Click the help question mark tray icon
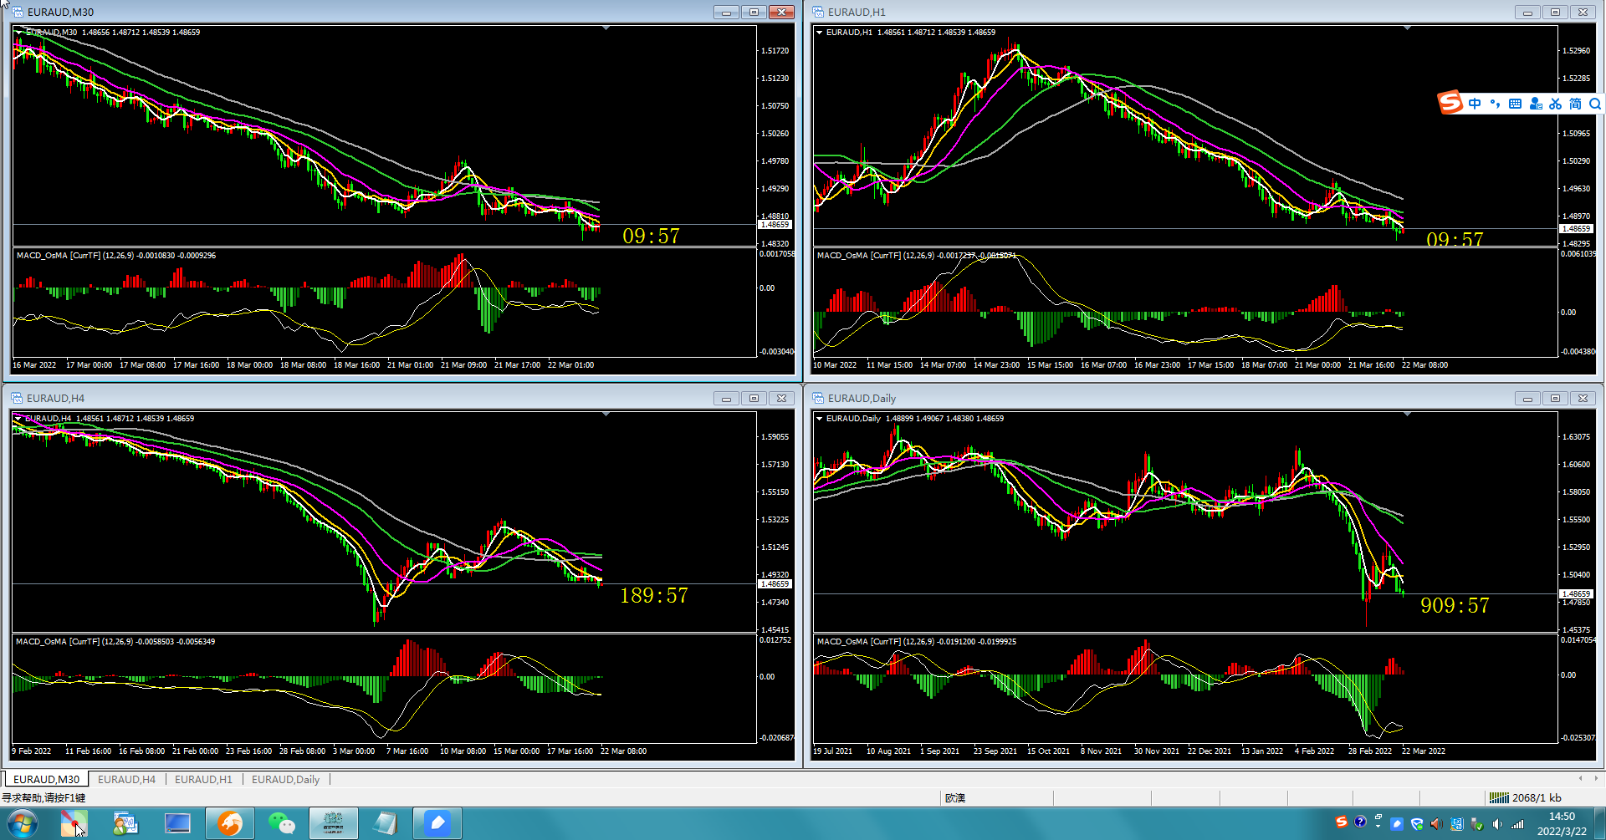1606x840 pixels. click(x=1360, y=822)
